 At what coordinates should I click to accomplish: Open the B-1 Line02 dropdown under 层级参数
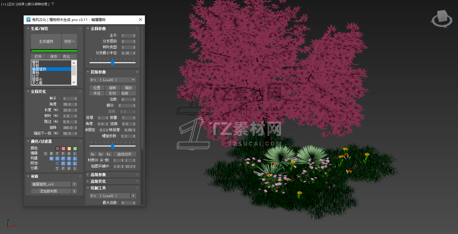coord(113,80)
